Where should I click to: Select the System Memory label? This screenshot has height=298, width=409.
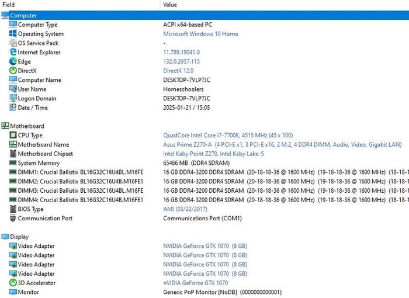tap(39, 163)
